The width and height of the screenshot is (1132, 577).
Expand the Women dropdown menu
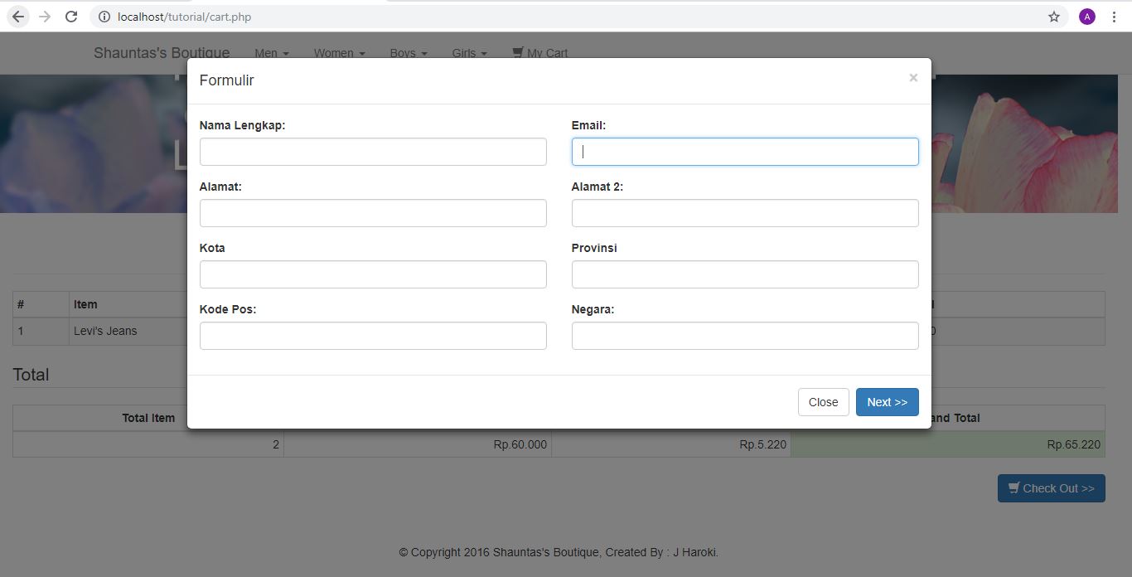pyautogui.click(x=339, y=53)
